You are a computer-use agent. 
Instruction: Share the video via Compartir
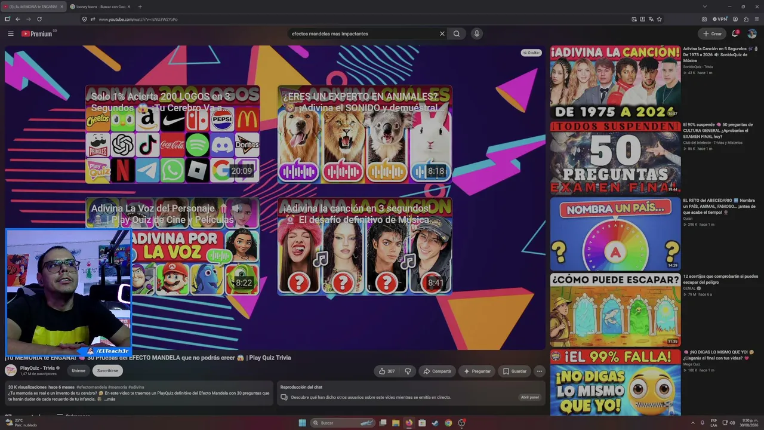click(437, 371)
